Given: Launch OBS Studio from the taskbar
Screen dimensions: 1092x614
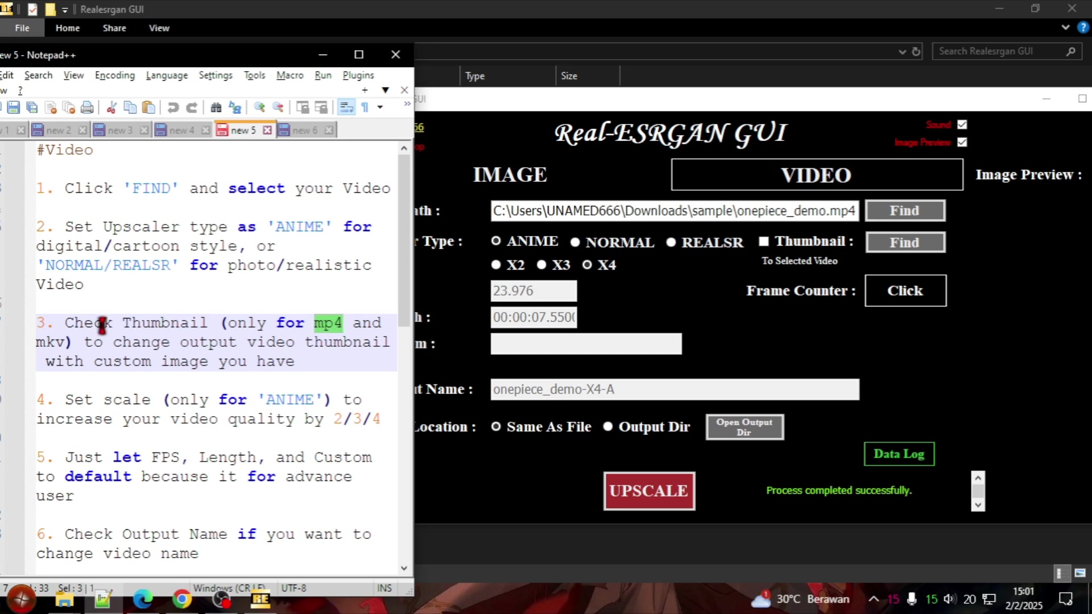Looking at the screenshot, I should (x=221, y=599).
